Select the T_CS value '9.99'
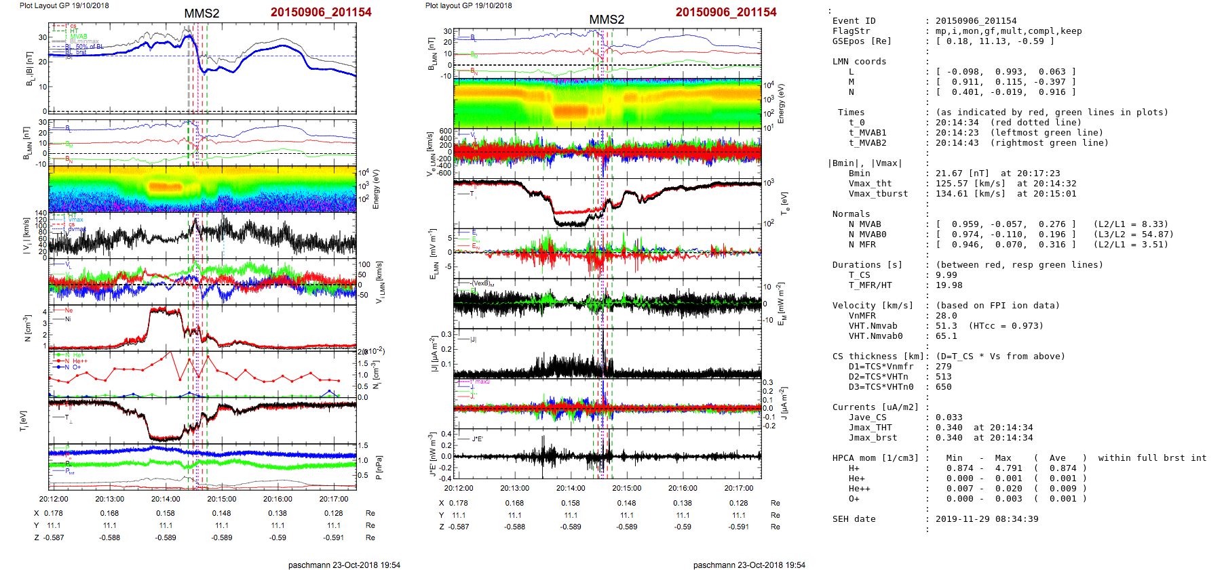1224x570 pixels. pos(946,275)
